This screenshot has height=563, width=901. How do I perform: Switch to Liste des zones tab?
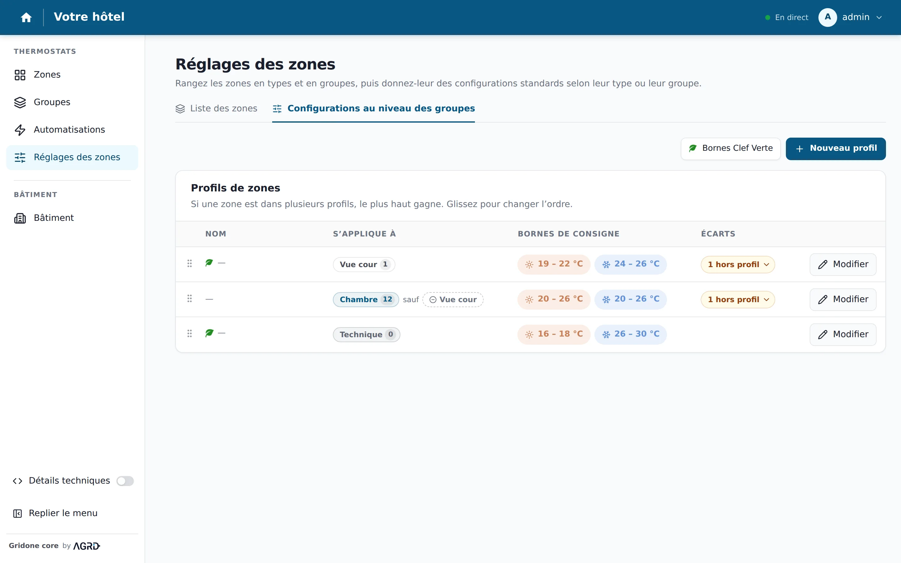[216, 108]
